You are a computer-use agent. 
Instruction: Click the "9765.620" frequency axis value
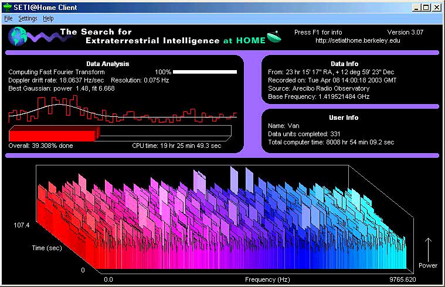[402, 279]
